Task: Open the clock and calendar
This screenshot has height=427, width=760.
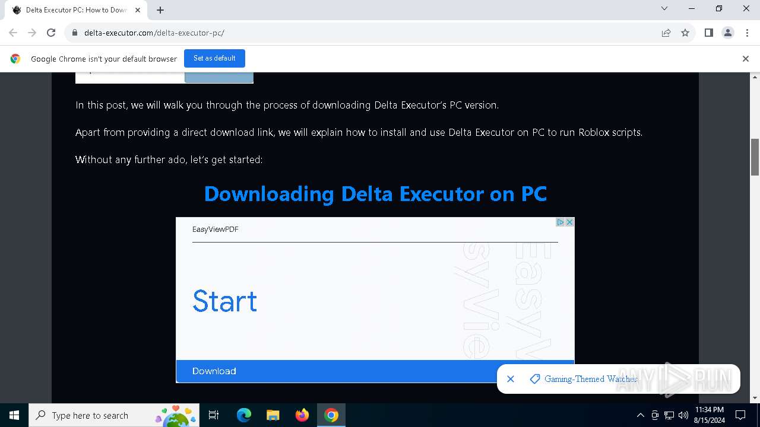Action: (x=710, y=415)
